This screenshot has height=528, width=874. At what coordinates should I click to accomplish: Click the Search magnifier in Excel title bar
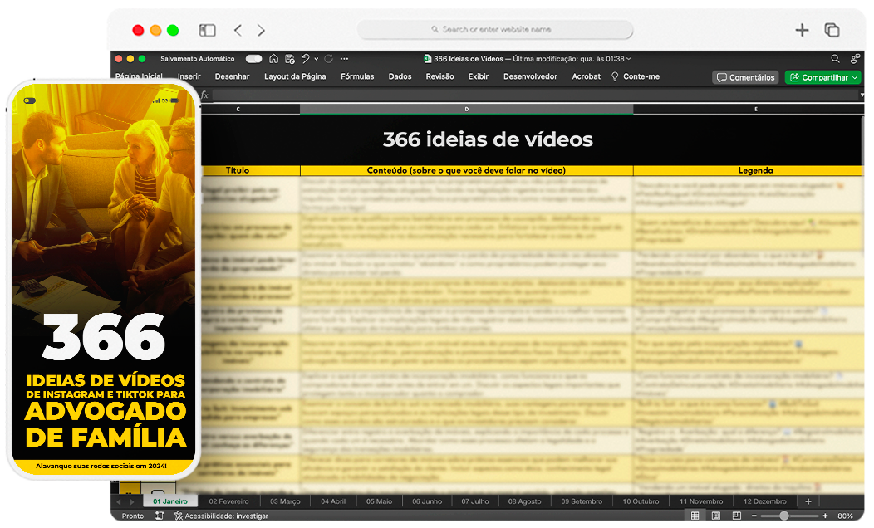coord(836,59)
